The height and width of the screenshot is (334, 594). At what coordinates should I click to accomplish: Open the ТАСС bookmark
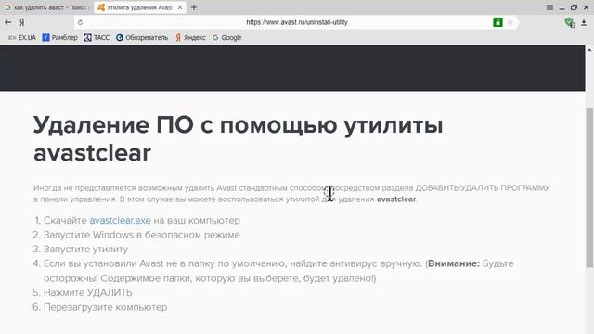pos(97,37)
